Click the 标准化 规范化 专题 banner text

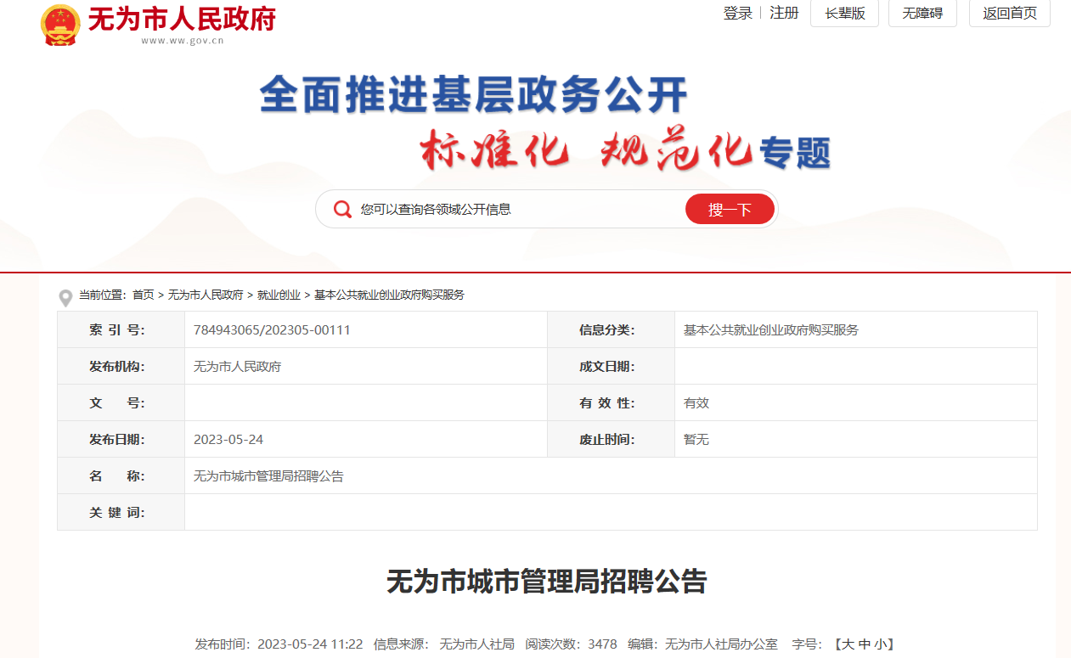[625, 150]
